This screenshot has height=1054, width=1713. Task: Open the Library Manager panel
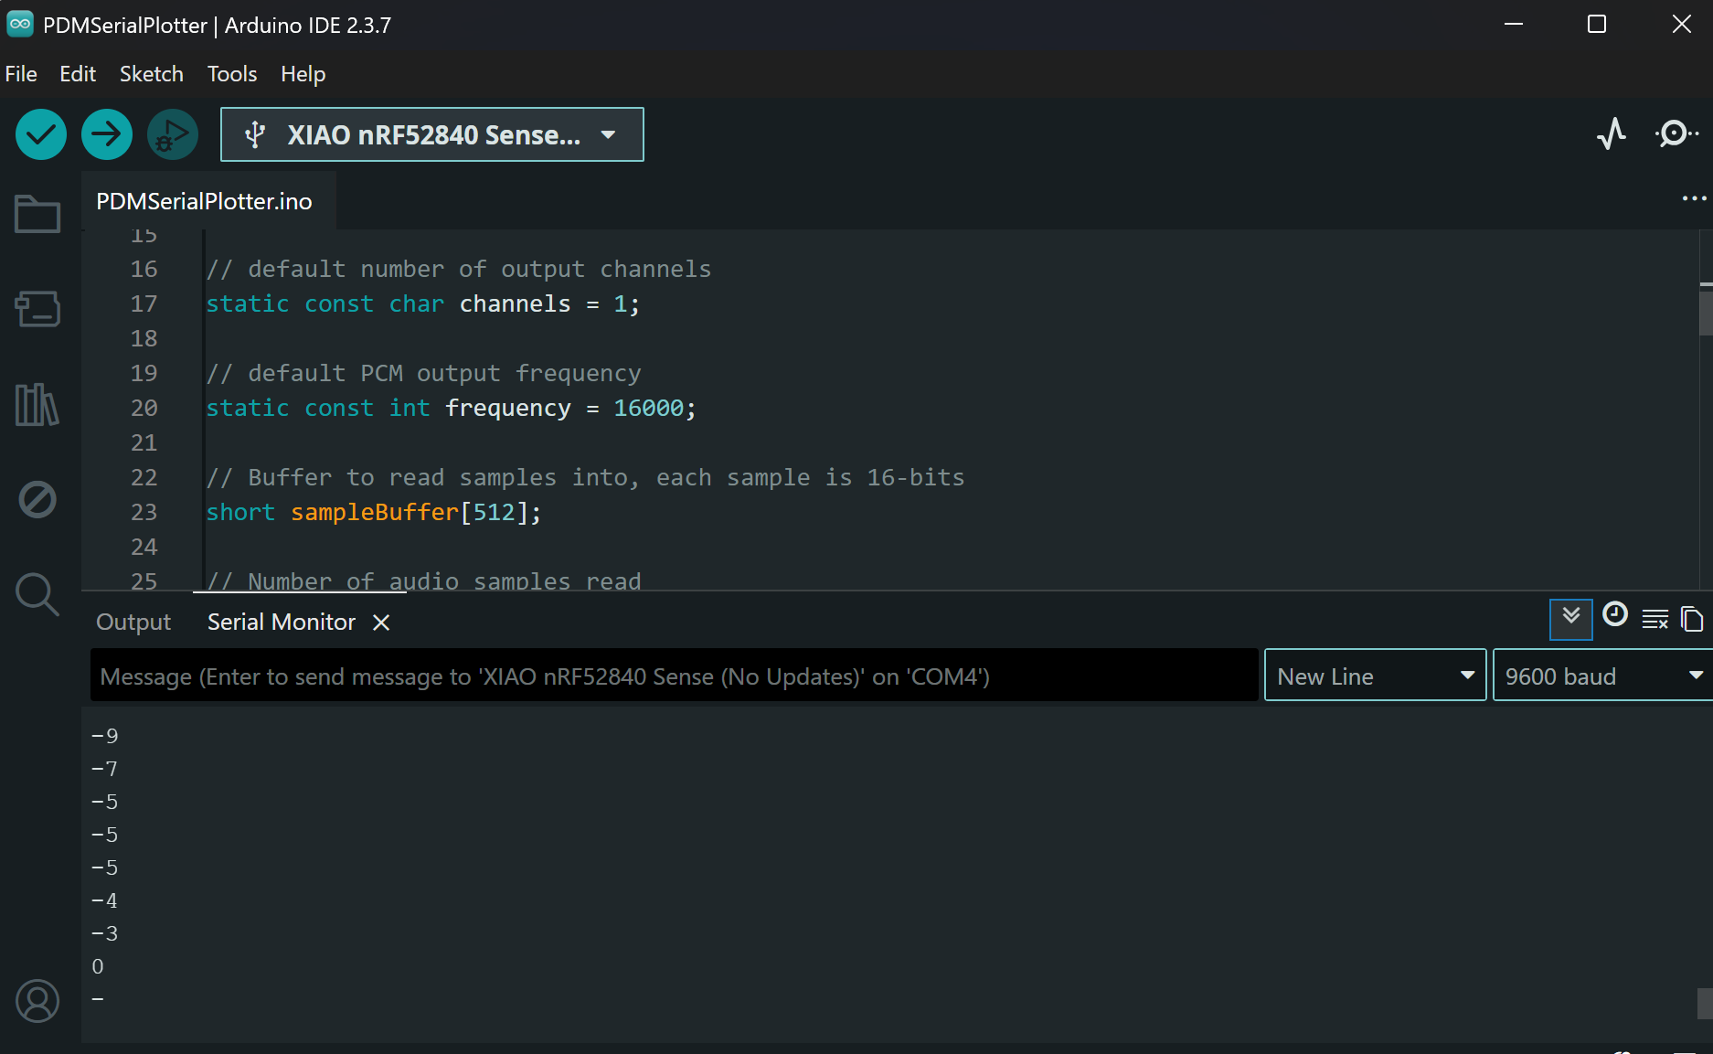point(37,404)
